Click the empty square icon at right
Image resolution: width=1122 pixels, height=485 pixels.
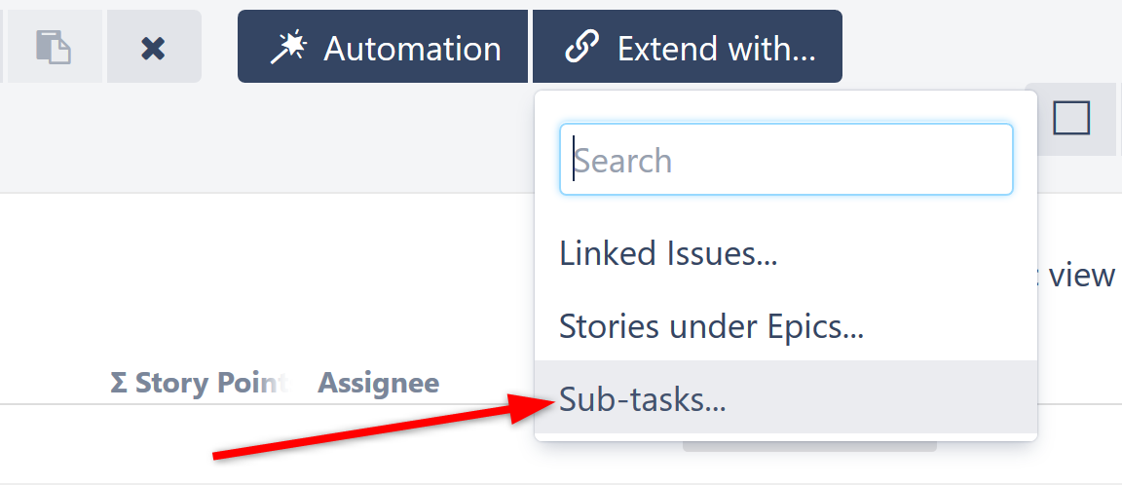click(x=1071, y=119)
